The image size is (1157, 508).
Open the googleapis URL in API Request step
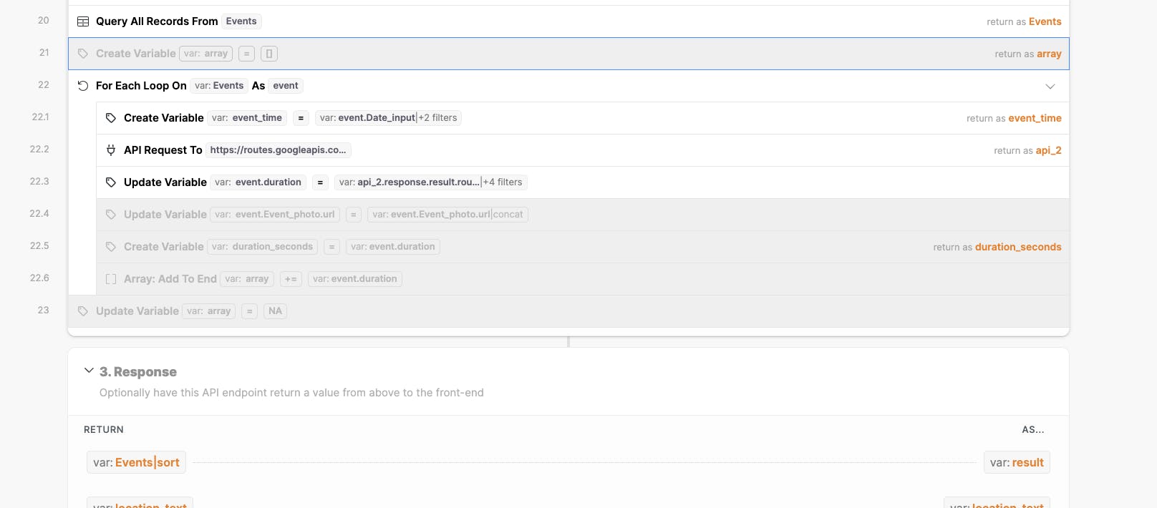click(278, 150)
